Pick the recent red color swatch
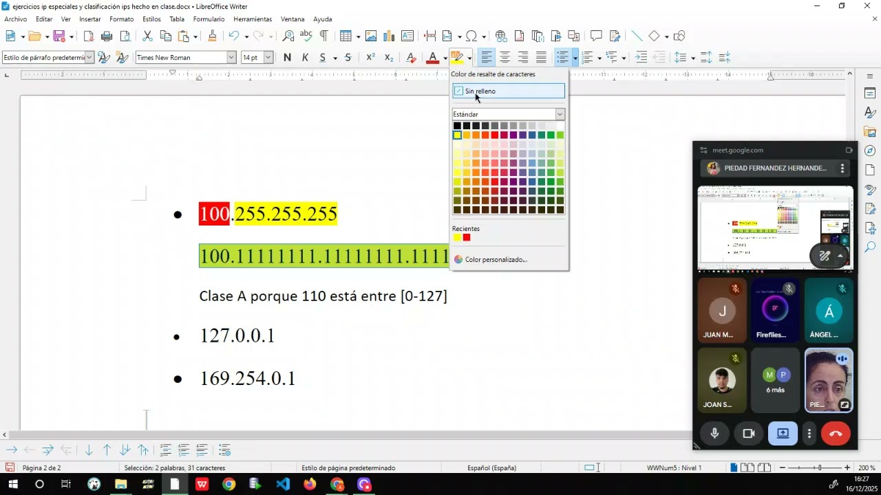This screenshot has width=881, height=495. click(467, 238)
